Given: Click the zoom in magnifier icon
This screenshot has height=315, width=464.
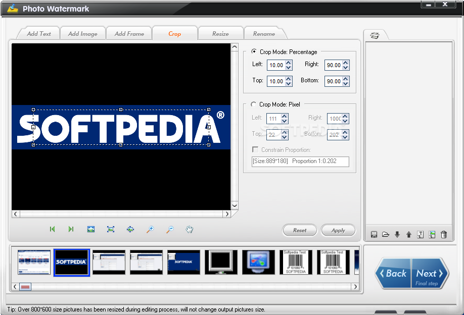Looking at the screenshot, I should pos(150,229).
